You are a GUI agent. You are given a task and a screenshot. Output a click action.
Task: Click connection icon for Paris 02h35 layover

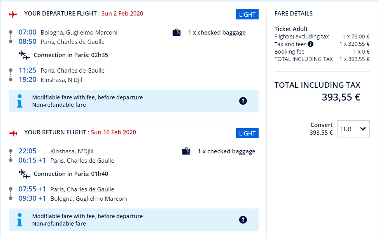(x=24, y=56)
